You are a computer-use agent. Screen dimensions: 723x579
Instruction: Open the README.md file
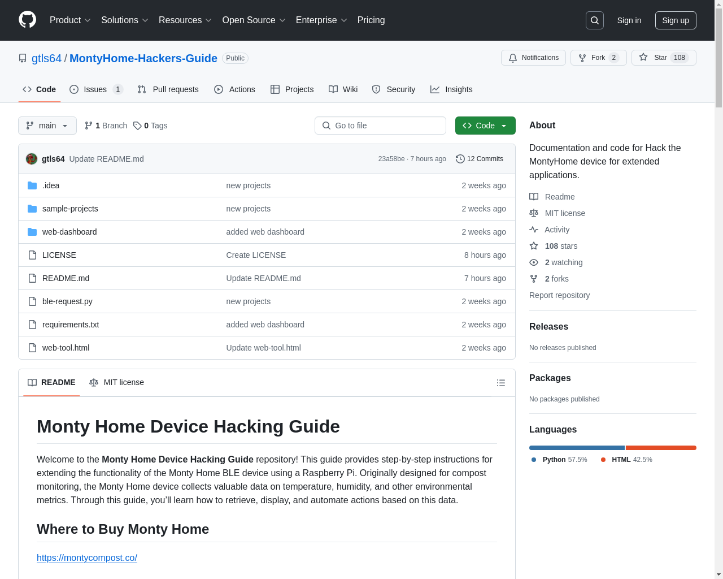pos(66,278)
